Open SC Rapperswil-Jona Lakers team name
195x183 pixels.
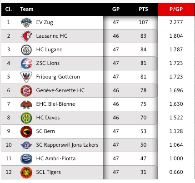67,145
